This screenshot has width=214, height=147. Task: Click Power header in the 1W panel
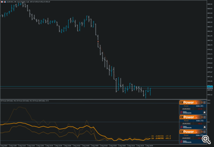click(x=186, y=135)
